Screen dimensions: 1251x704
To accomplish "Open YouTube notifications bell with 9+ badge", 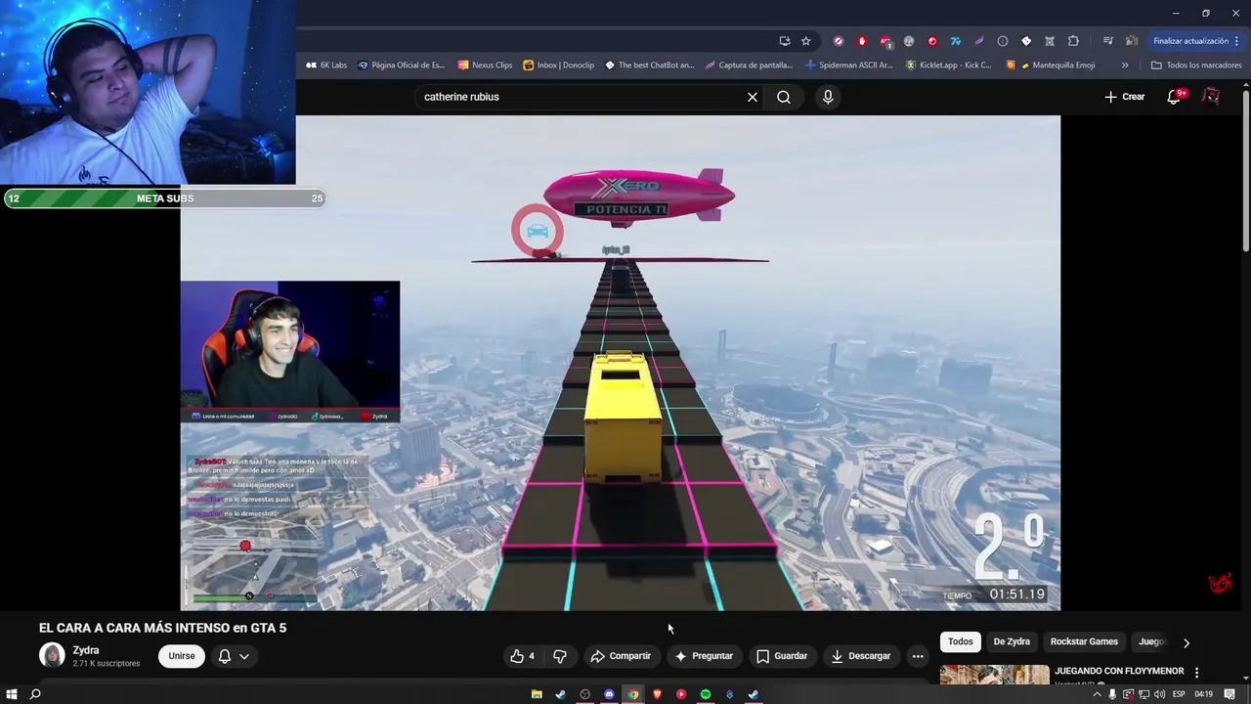I will tap(1175, 97).
